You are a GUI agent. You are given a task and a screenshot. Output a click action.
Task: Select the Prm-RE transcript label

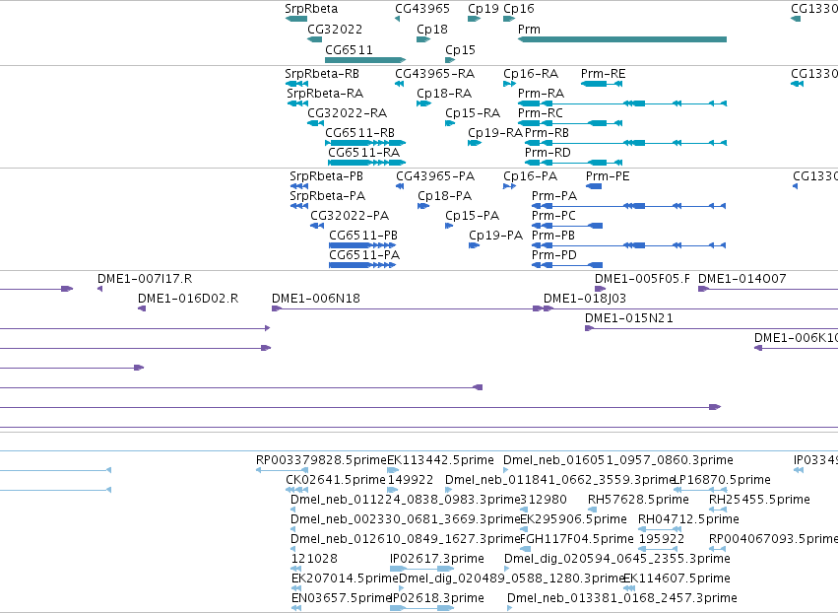pyautogui.click(x=603, y=73)
